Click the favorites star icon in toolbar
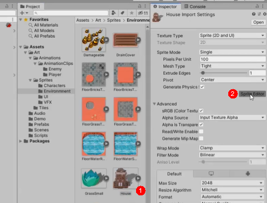The height and width of the screenshot is (203, 267). tap(131, 13)
